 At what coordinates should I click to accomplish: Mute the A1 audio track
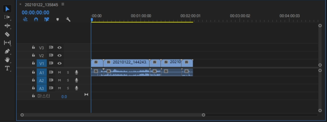60,72
